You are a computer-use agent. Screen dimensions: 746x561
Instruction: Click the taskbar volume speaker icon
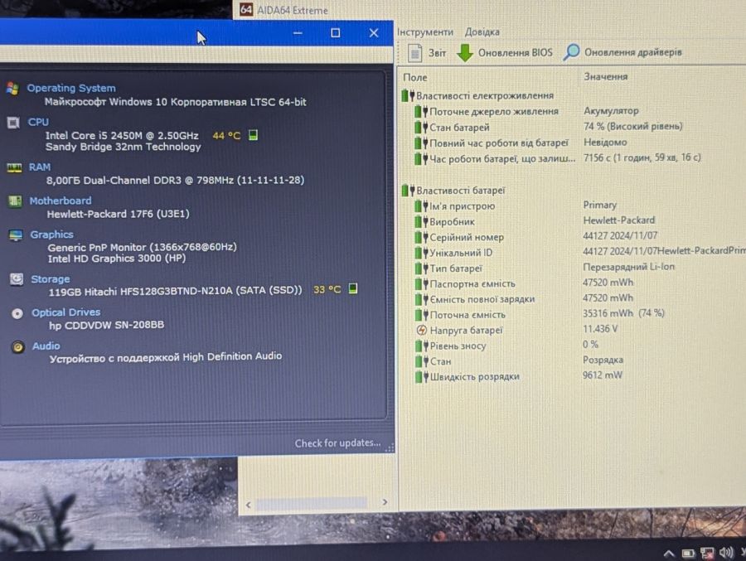click(x=726, y=553)
